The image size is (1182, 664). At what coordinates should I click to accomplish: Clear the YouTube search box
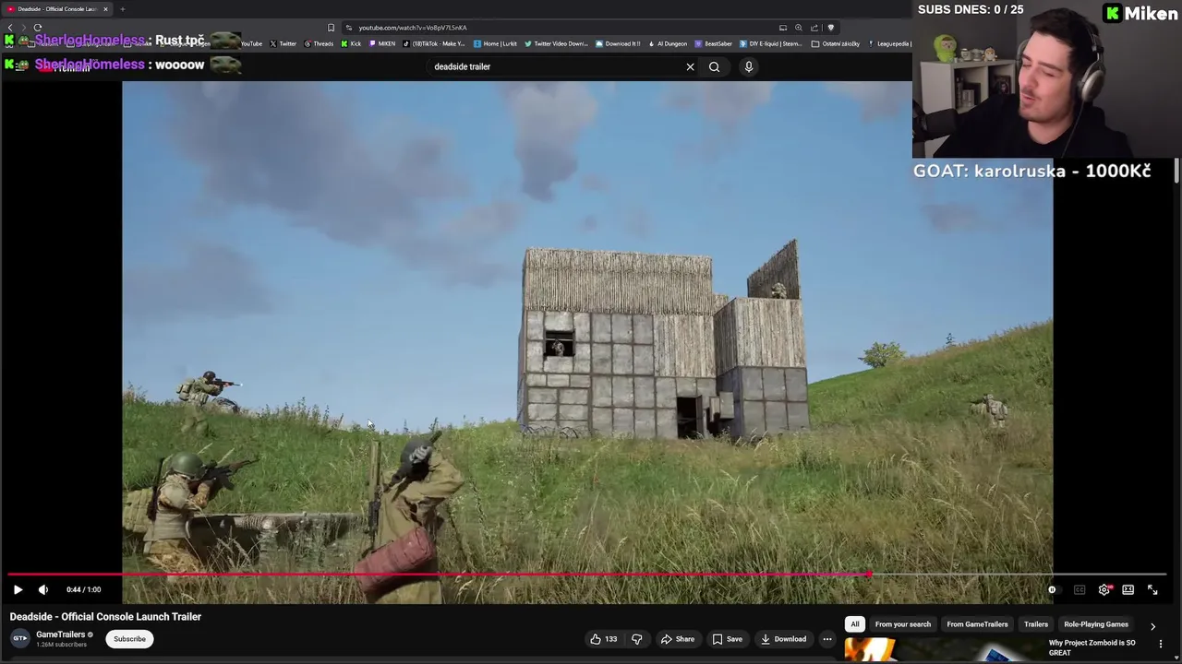tap(690, 66)
